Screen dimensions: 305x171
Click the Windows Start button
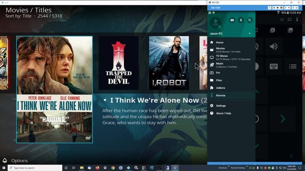[x=4, y=168]
